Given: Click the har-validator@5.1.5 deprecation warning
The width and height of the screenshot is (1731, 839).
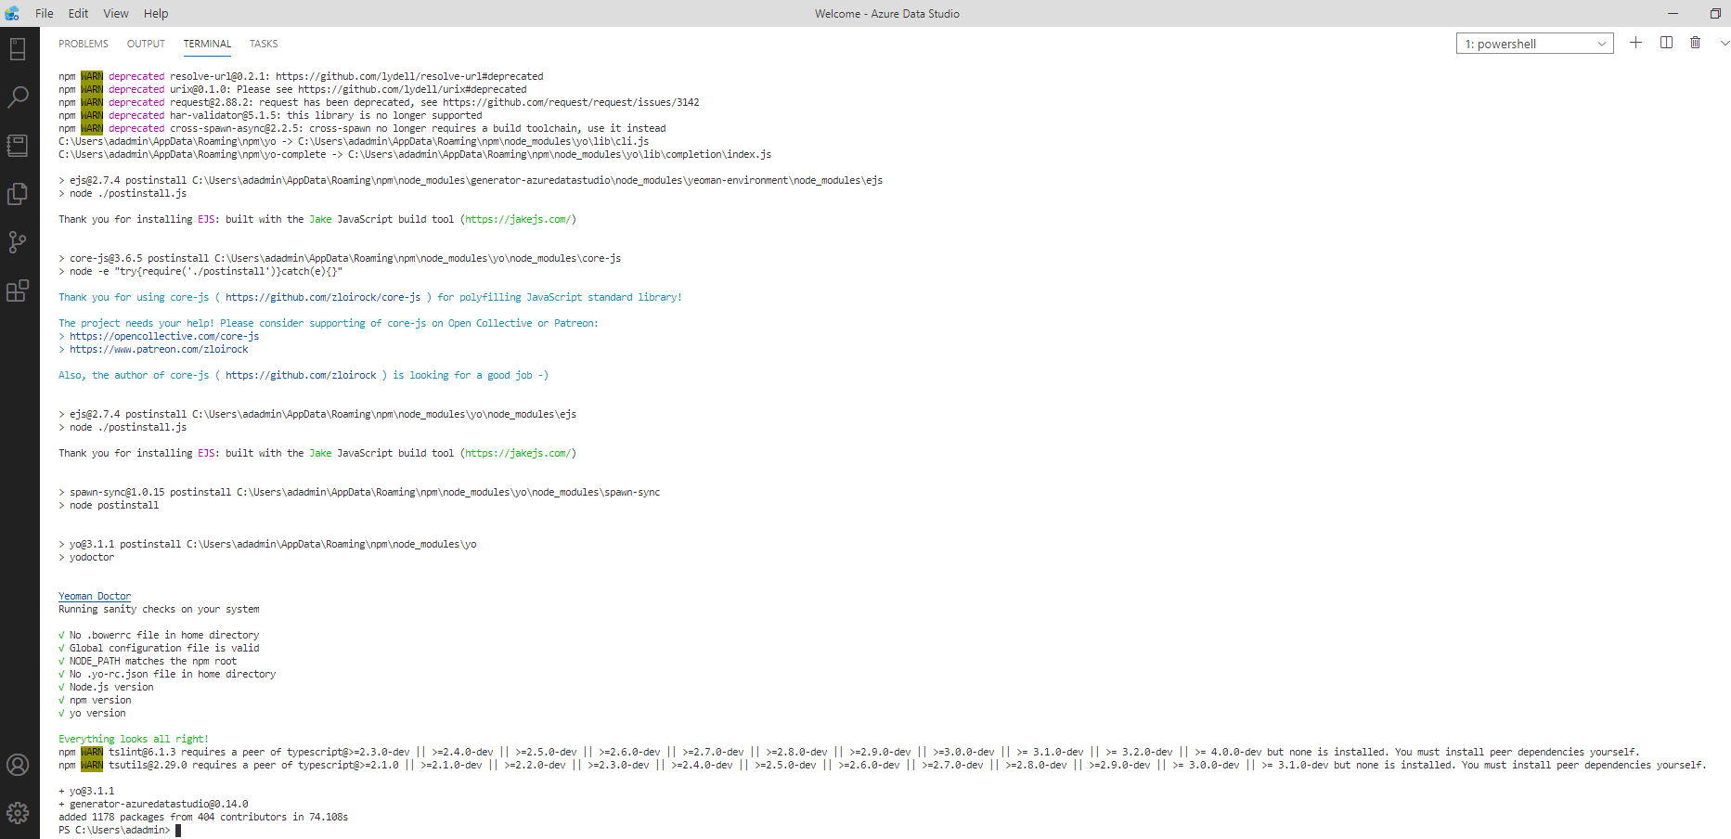Looking at the screenshot, I should click(x=270, y=115).
